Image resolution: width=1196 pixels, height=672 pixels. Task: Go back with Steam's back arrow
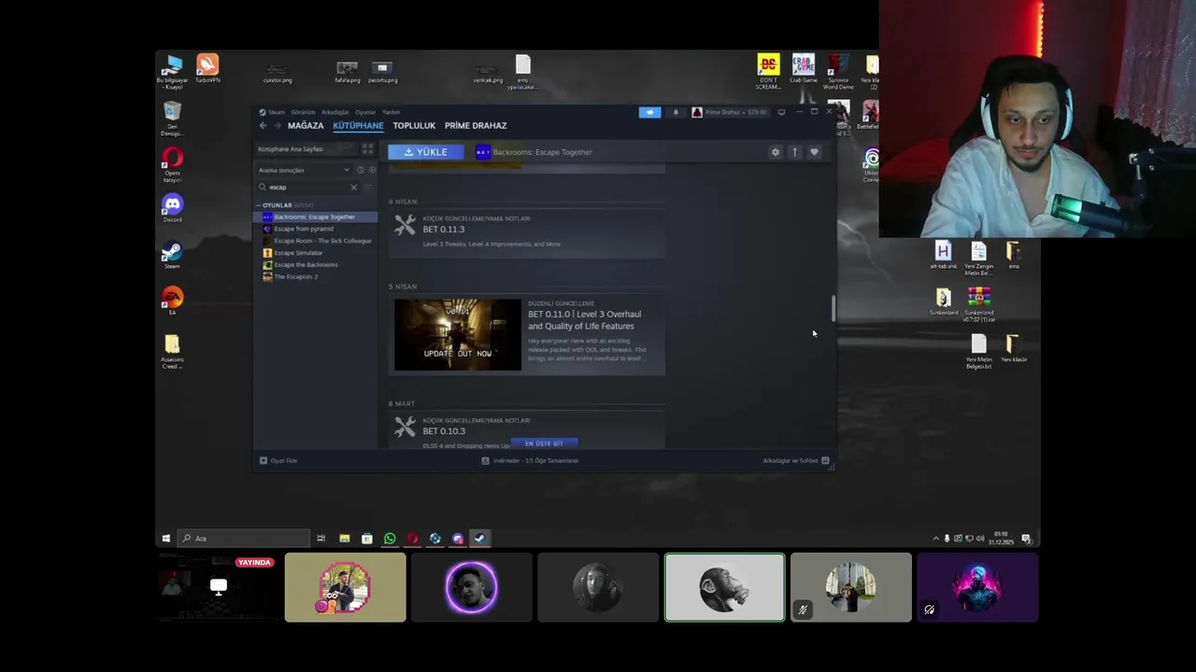[263, 125]
